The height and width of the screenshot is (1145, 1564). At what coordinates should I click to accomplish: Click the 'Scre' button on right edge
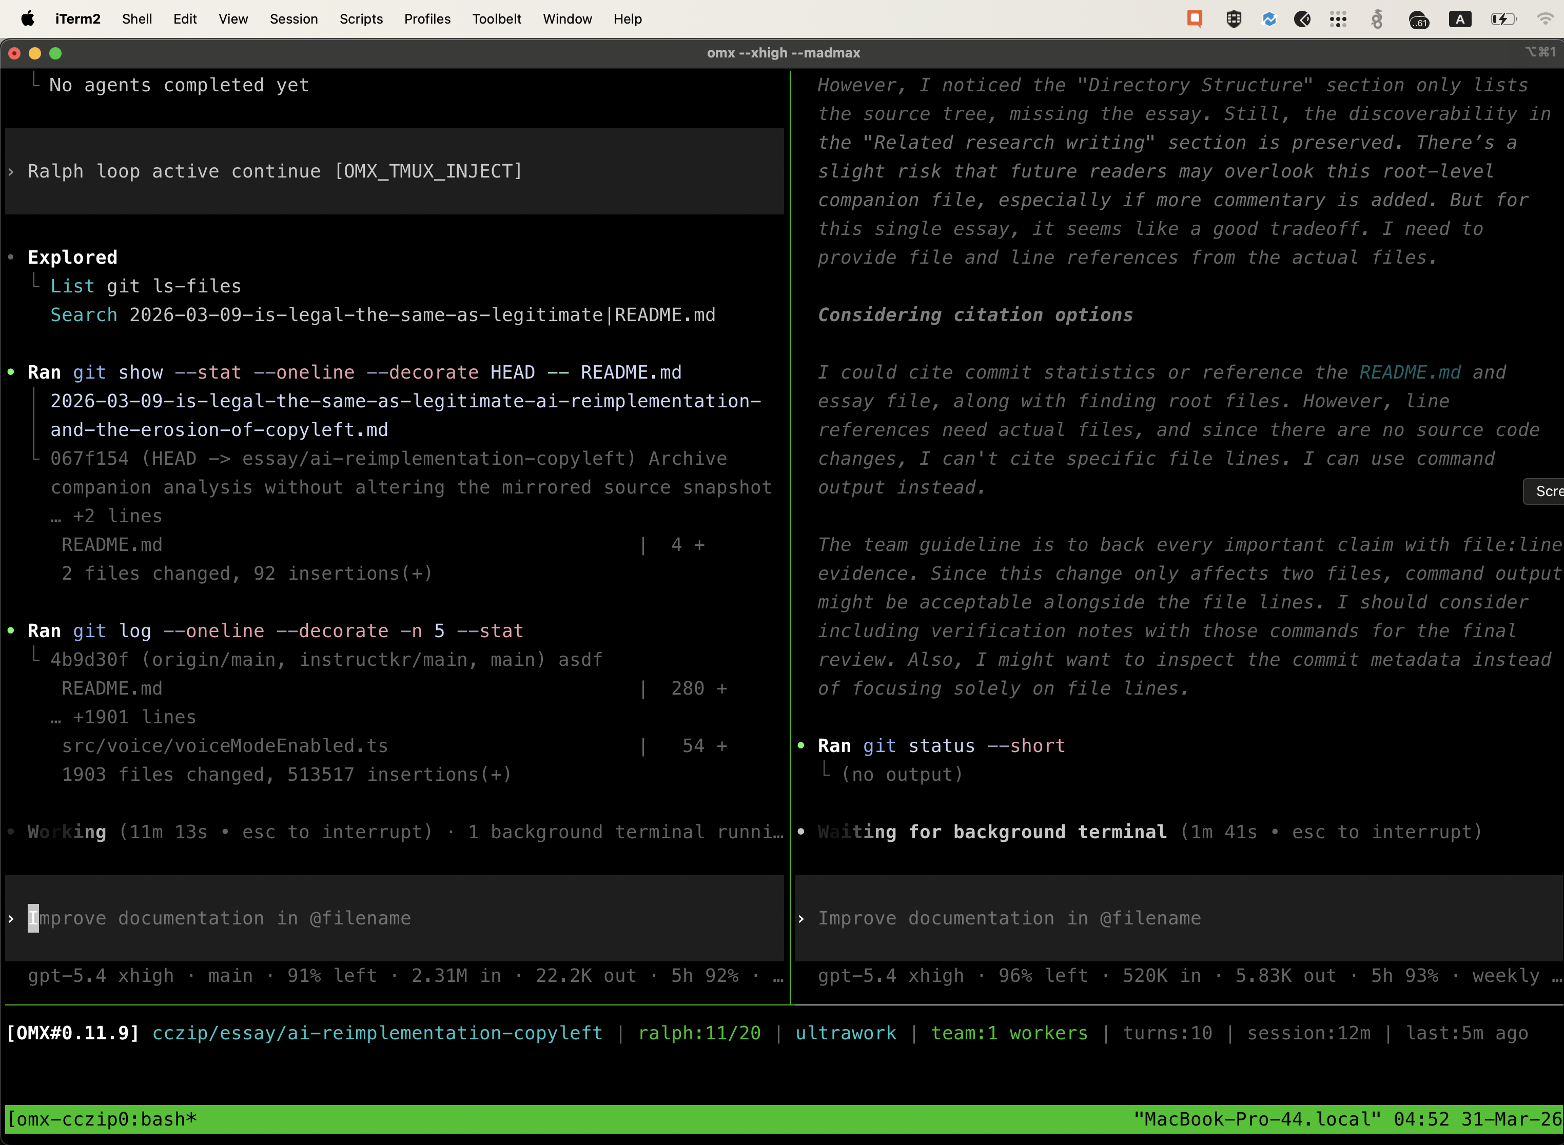pyautogui.click(x=1549, y=491)
